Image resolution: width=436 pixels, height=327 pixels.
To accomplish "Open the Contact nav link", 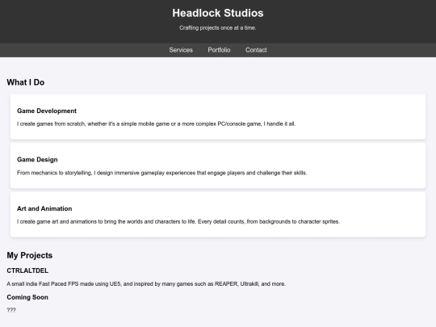I will pyautogui.click(x=256, y=50).
